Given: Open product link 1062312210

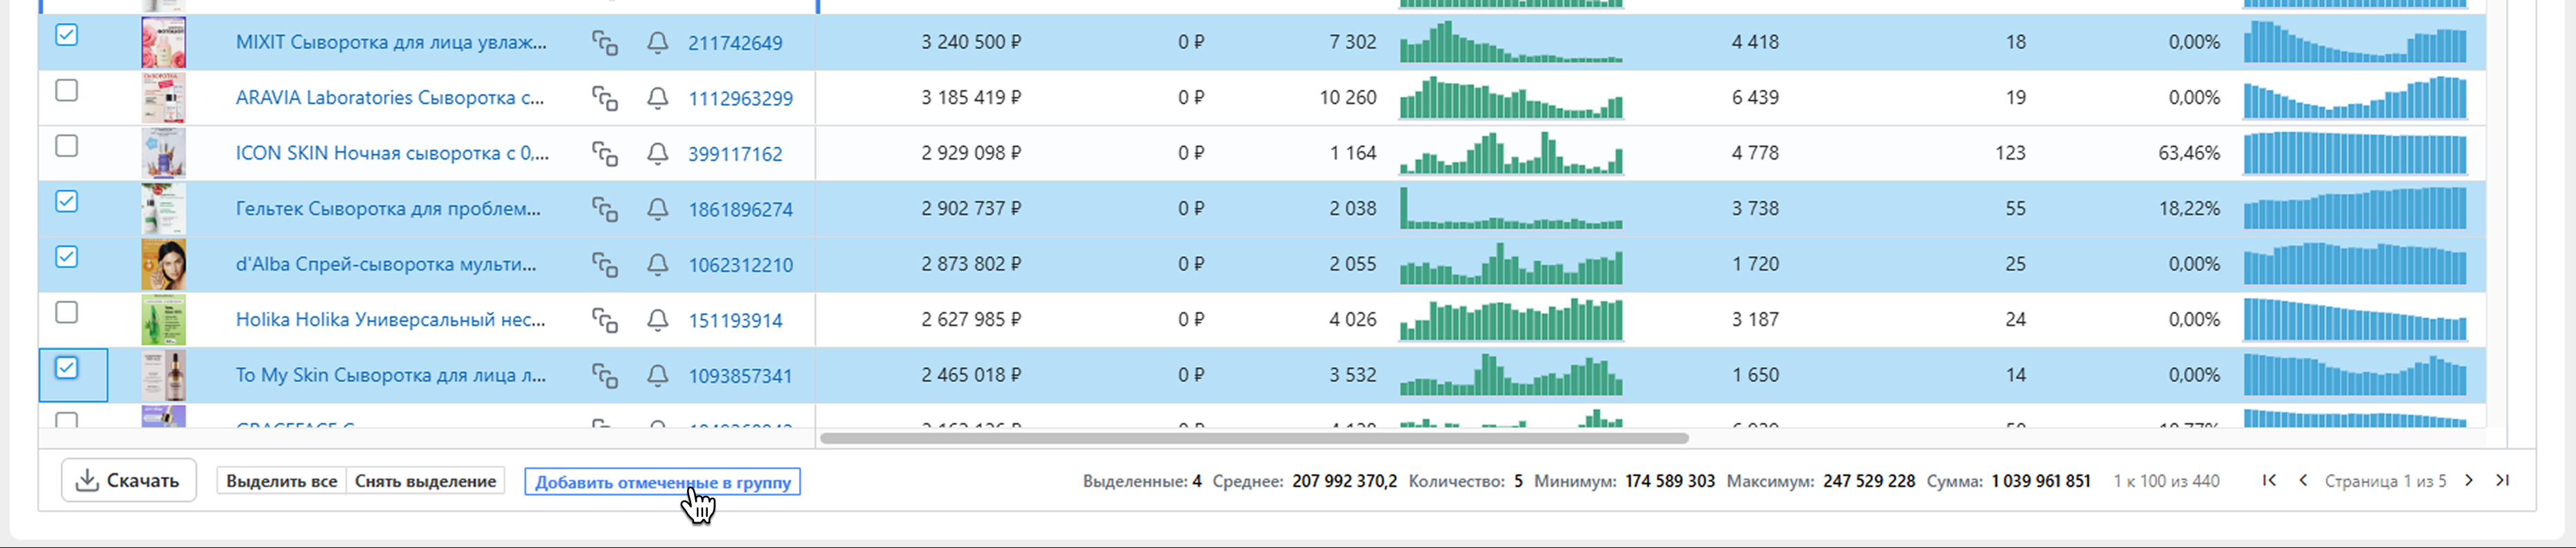Looking at the screenshot, I should 740,265.
